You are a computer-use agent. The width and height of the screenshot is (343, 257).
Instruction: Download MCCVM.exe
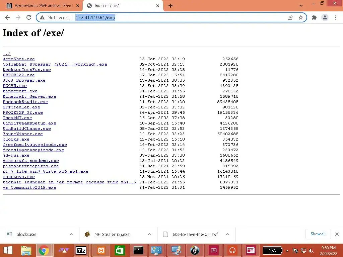click(15, 86)
